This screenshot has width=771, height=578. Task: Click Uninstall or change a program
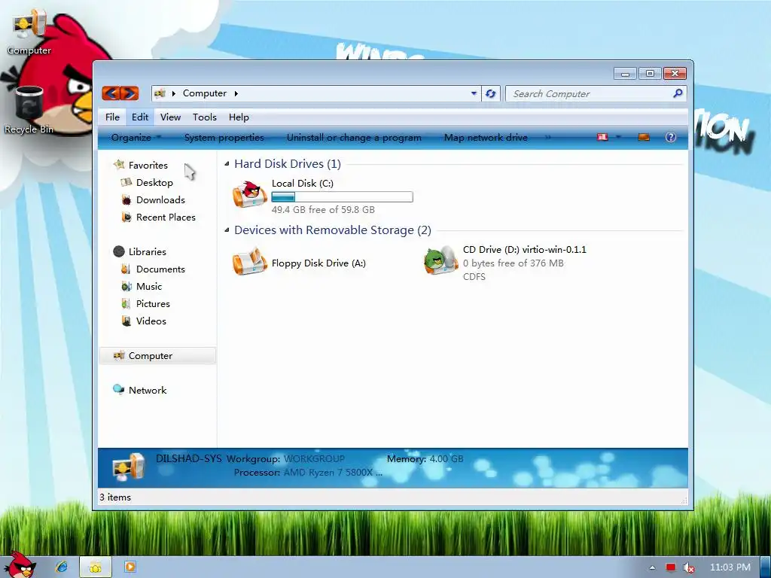pyautogui.click(x=354, y=138)
